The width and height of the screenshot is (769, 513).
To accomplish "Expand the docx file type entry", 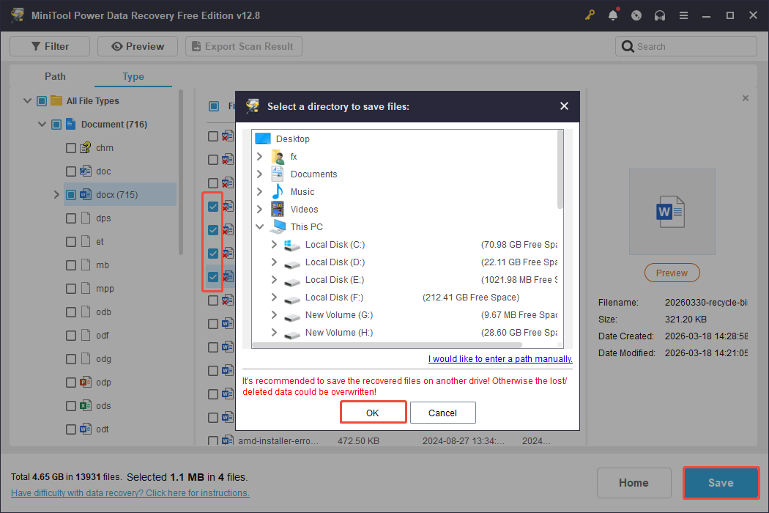I will click(x=56, y=194).
